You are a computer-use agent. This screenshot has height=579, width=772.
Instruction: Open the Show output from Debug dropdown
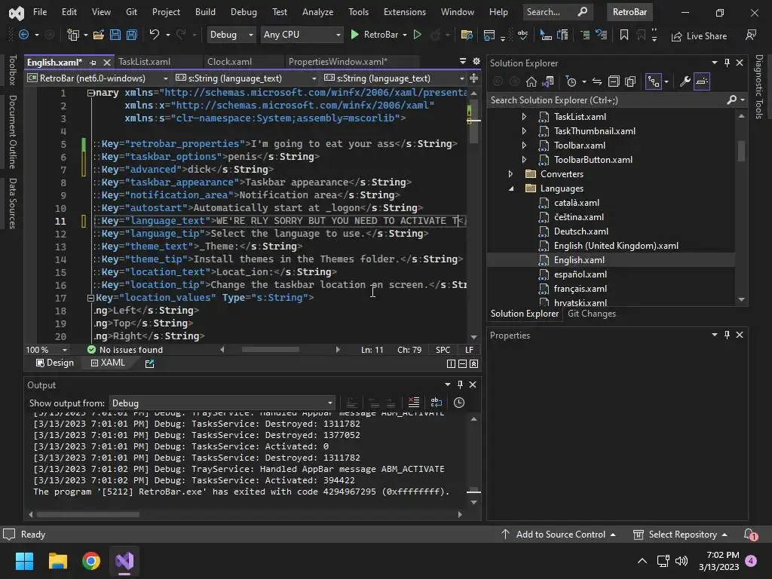(x=222, y=403)
